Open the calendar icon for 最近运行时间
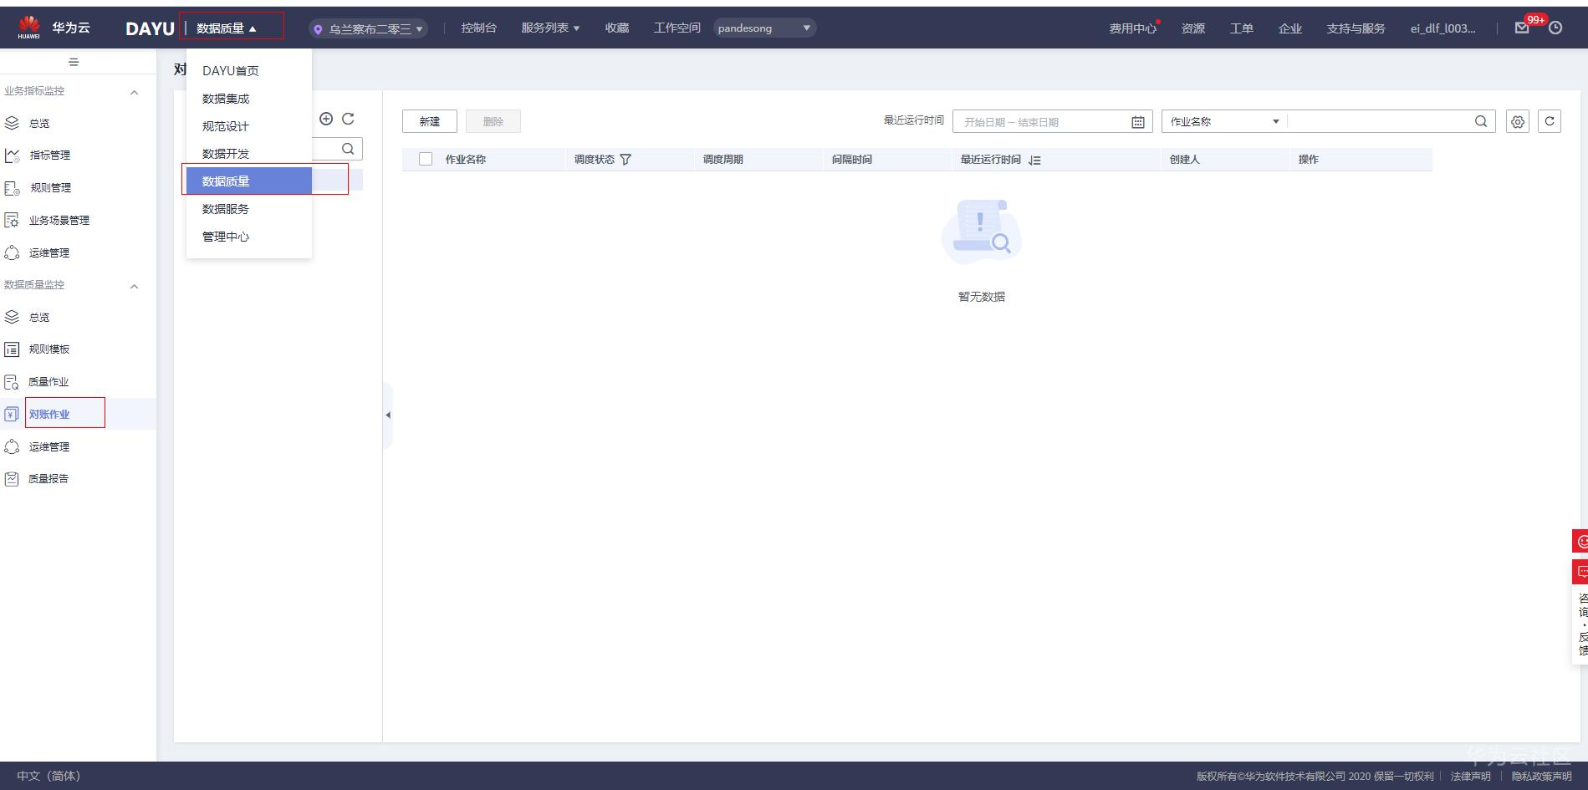Viewport: 1588px width, 790px height. (x=1137, y=121)
